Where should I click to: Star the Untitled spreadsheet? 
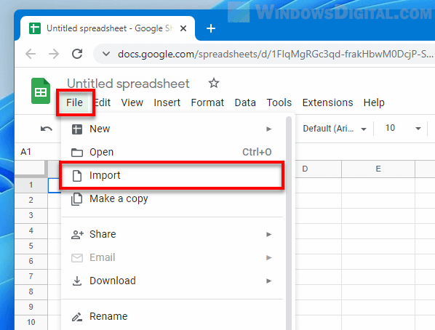tap(214, 83)
